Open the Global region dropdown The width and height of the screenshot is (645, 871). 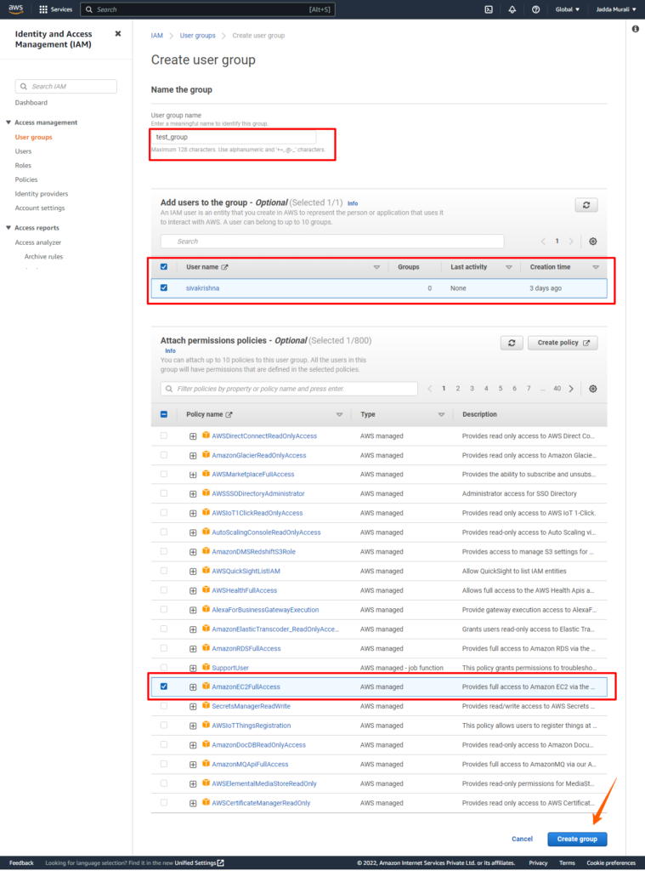[x=568, y=9]
